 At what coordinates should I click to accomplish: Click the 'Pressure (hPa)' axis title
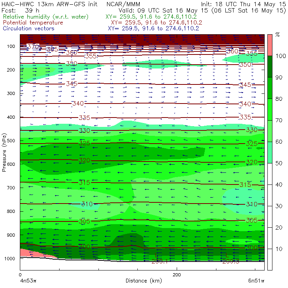point(4,153)
